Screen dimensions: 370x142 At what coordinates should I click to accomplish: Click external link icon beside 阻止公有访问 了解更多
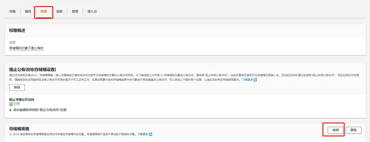click(x=255, y=80)
